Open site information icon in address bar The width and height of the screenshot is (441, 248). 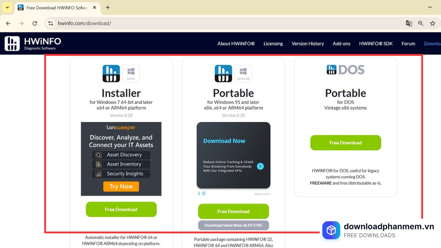tap(51, 23)
